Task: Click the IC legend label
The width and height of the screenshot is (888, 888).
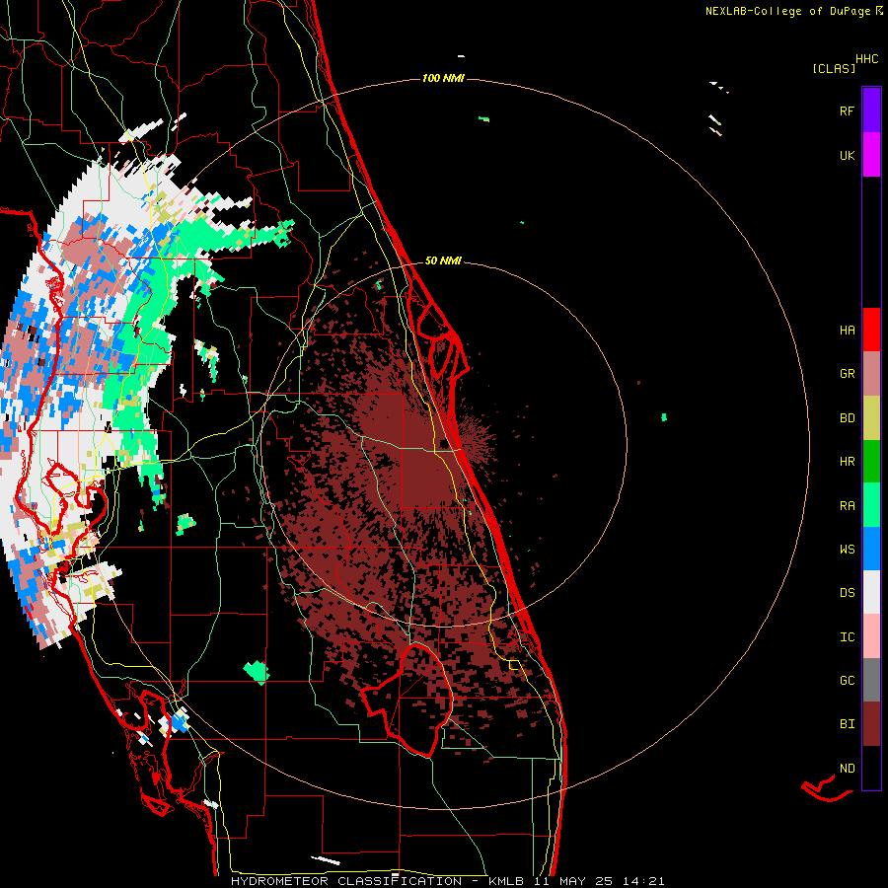Action: (847, 636)
